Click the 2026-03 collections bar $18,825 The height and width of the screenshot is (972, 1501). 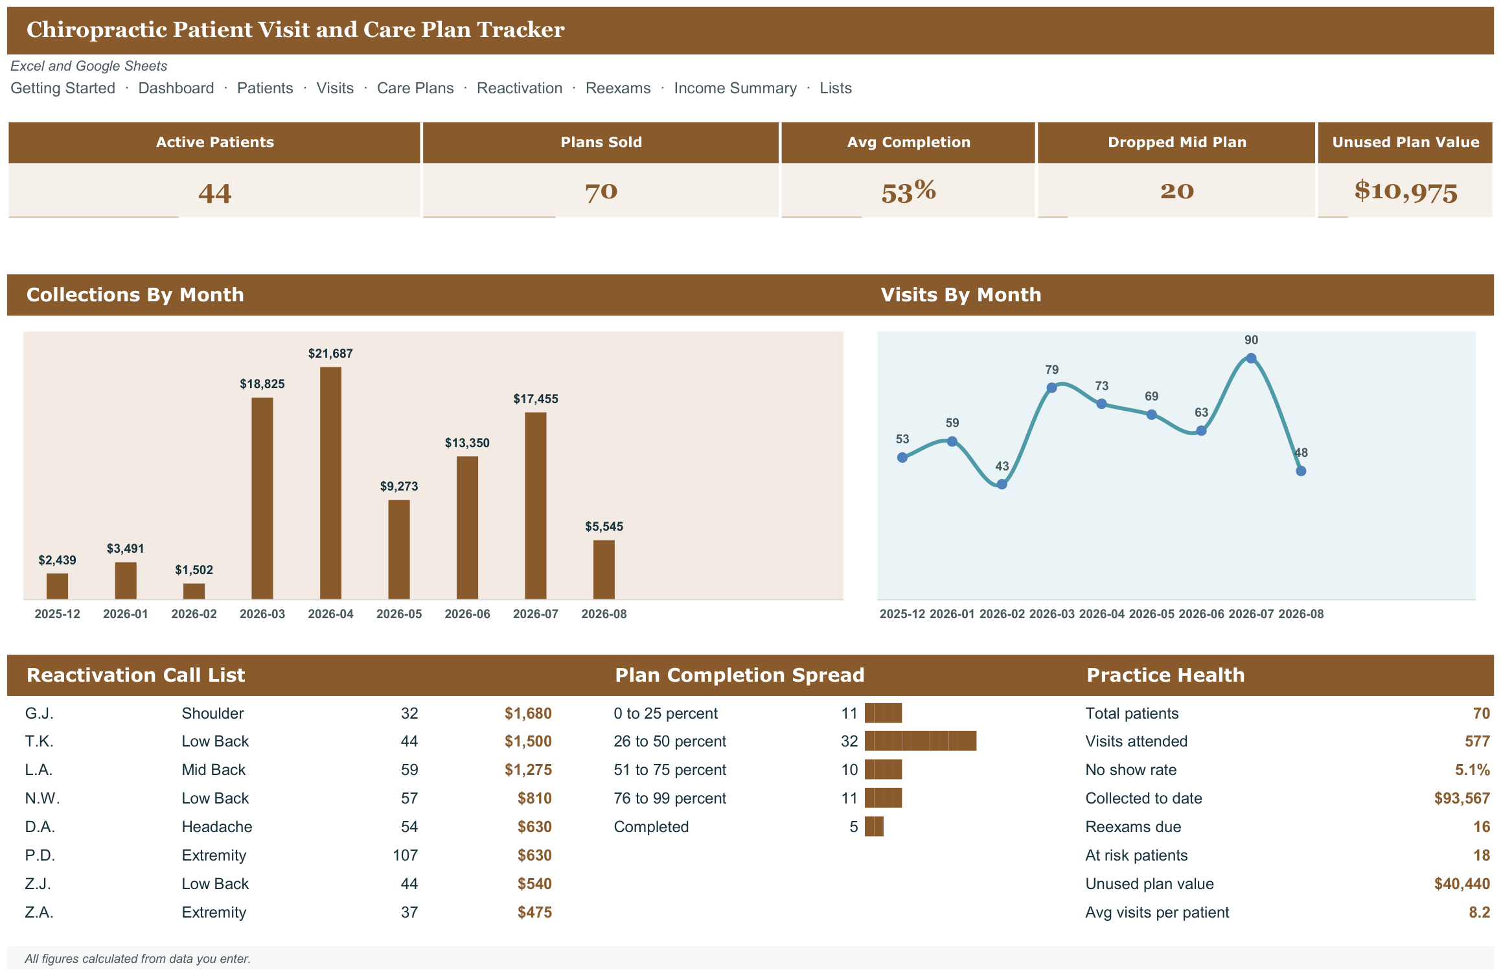point(262,498)
